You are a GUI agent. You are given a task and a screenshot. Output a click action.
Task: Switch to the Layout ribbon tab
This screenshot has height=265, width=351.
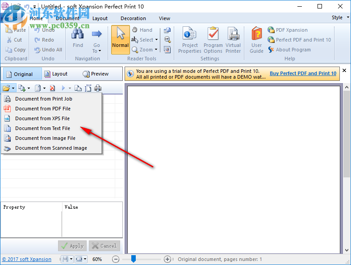coord(100,18)
